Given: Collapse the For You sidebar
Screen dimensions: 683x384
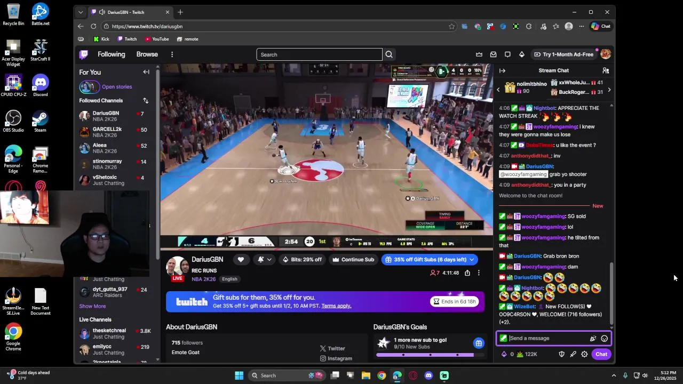Looking at the screenshot, I should pyautogui.click(x=146, y=72).
